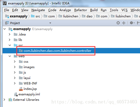
Task: Open the Edit menu
Action: point(15,10)
